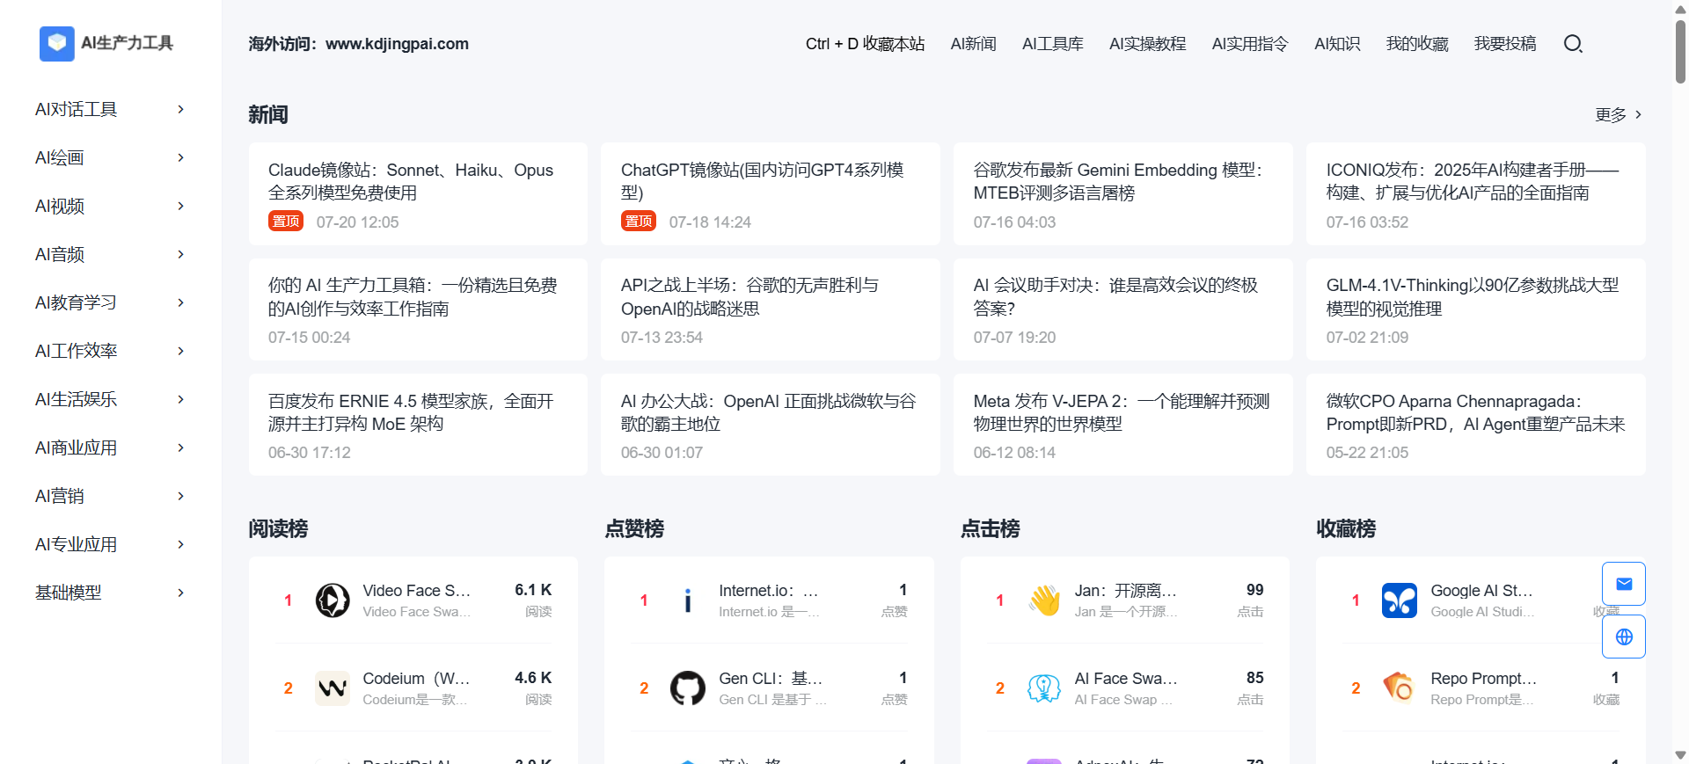Screen dimensions: 1689x764
Task: Expand AI绘画 category chevron
Action: pos(181,157)
